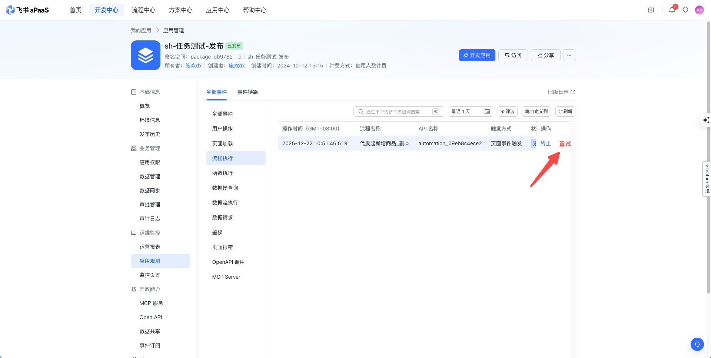Image resolution: width=711 pixels, height=358 pixels.
Task: Open the customer support headset button
Action: click(x=697, y=344)
